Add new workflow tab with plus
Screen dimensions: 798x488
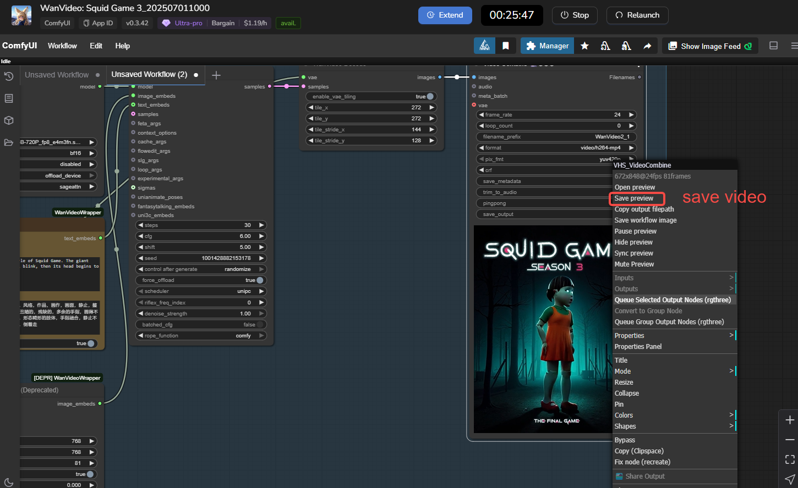[x=216, y=75]
